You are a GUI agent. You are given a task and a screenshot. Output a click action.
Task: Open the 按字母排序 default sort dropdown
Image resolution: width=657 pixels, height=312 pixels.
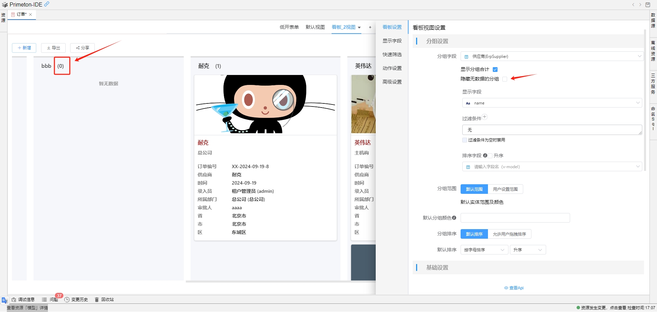pos(484,250)
